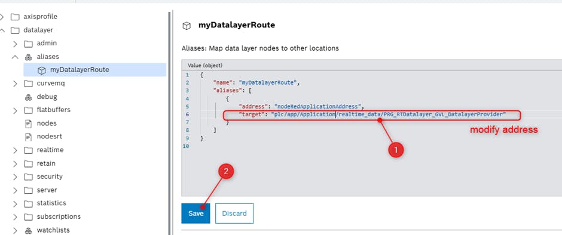562x235 pixels.
Task: Select the debug tree label
Action: pos(47,97)
